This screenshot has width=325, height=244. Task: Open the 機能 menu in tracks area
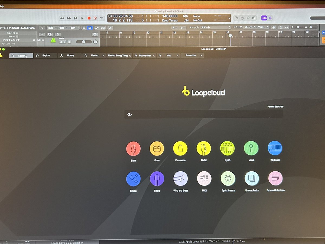tap(63, 28)
